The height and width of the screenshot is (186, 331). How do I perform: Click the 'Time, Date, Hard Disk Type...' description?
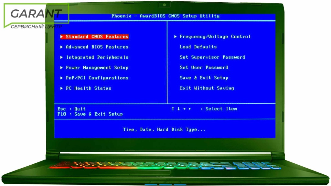click(x=164, y=129)
